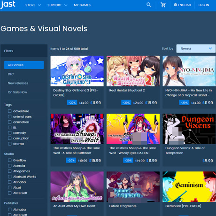Viewport: 216px width, 216px height.
Task: Click the $19.99 Real Hentai Situation price
Action: click(x=151, y=103)
